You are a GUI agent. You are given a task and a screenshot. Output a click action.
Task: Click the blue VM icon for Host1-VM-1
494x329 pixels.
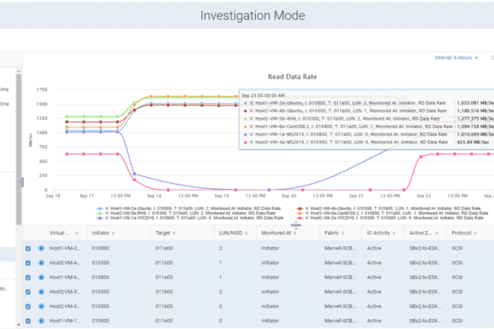point(41,321)
